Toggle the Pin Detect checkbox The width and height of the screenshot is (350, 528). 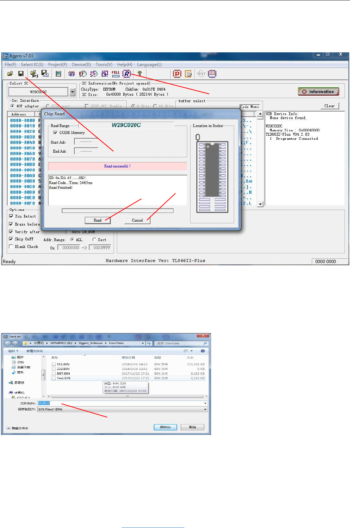pos(11,216)
